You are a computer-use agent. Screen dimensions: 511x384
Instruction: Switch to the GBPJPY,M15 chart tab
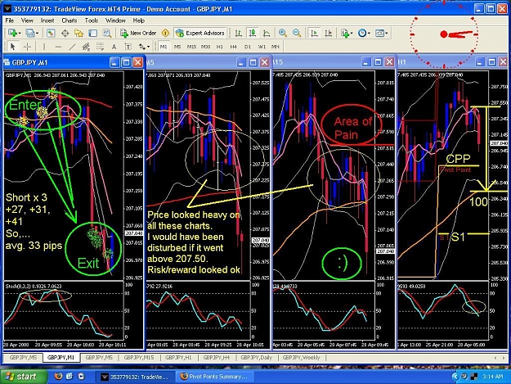click(x=138, y=358)
